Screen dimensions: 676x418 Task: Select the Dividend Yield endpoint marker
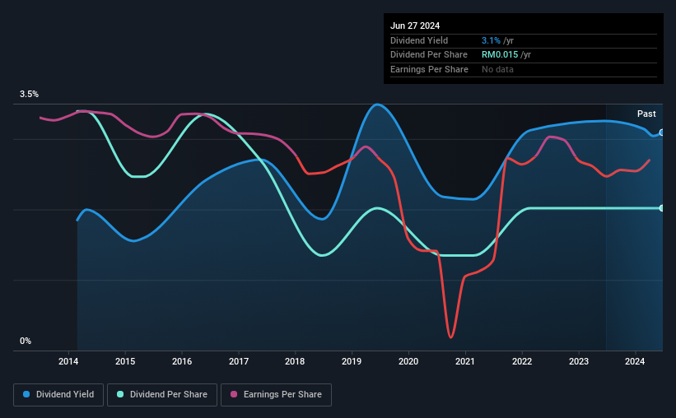click(662, 132)
